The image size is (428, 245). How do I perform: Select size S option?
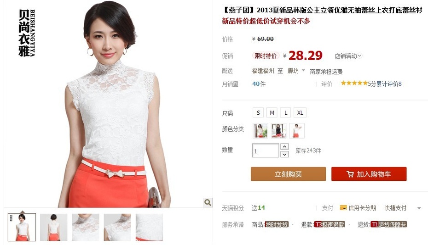pos(258,113)
